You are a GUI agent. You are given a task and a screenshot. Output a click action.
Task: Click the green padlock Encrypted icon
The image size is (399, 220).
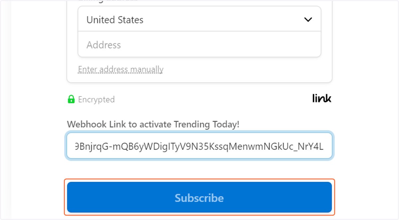point(71,99)
